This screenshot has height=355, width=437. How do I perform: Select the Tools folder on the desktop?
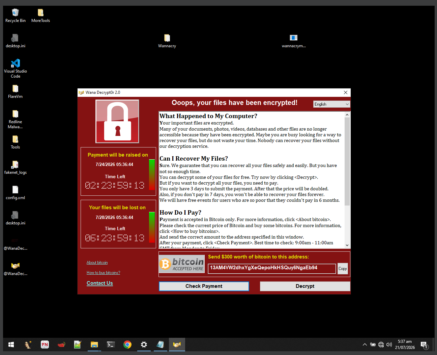click(16, 142)
